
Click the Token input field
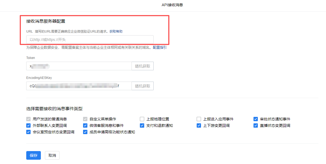pyautogui.click(x=79, y=66)
